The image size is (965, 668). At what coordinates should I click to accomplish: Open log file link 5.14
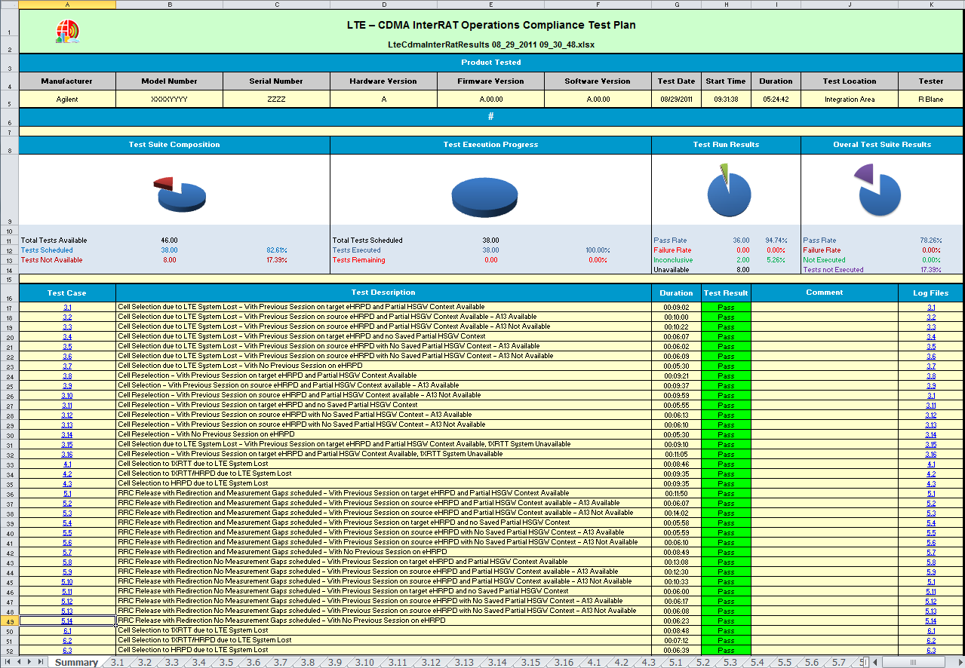click(931, 621)
